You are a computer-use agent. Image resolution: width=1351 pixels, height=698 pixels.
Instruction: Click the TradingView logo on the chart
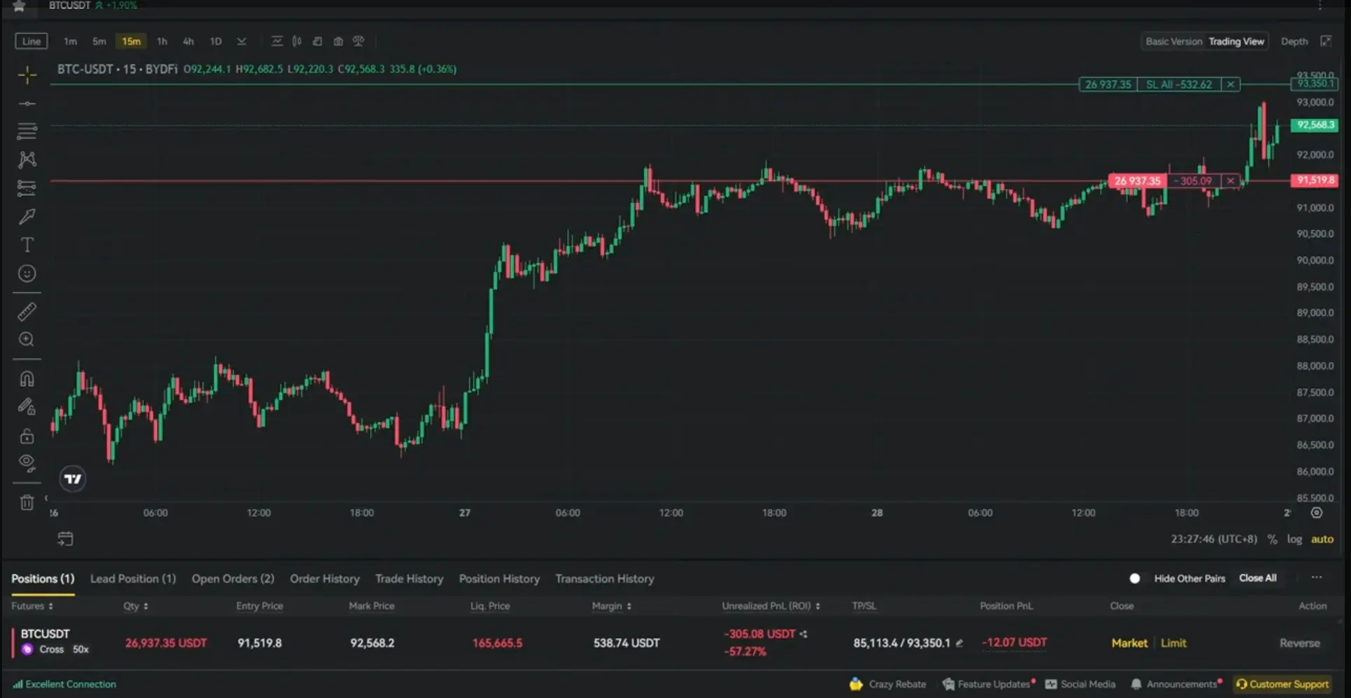click(x=73, y=479)
